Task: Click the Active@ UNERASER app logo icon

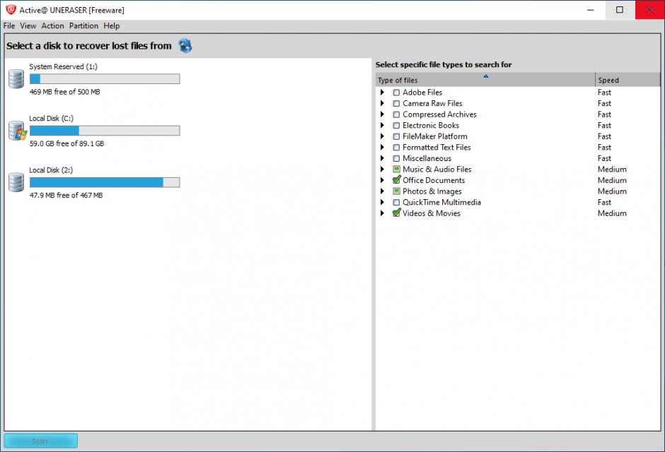Action: tap(11, 10)
